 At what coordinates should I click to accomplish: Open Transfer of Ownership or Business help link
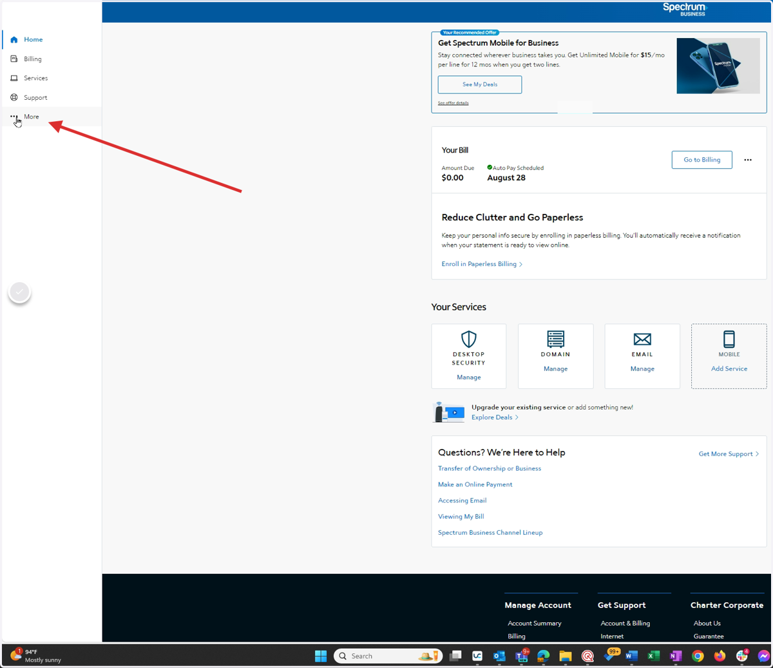(x=490, y=468)
